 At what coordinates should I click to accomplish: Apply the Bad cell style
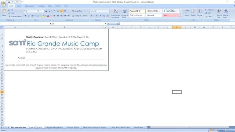pos(171,15)
